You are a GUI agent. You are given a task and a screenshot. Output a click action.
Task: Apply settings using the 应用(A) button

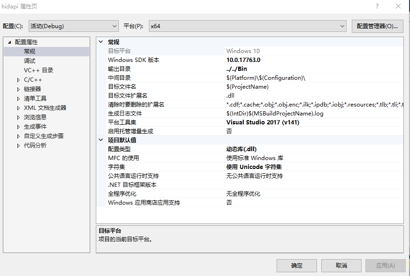pos(385,266)
